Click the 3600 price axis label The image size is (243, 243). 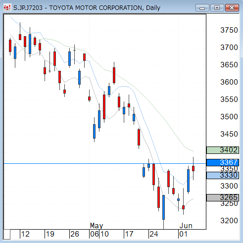(x=229, y=82)
